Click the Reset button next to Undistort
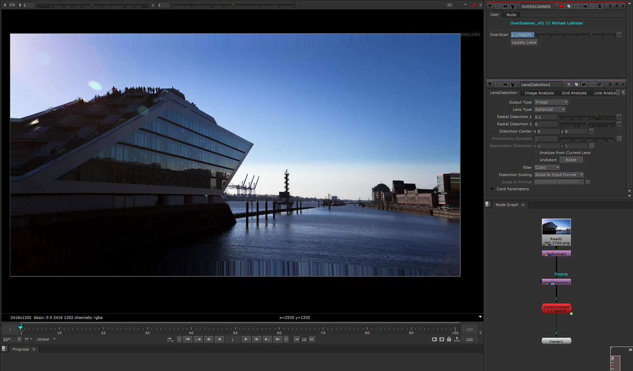Viewport: 633px width, 371px height. [571, 160]
